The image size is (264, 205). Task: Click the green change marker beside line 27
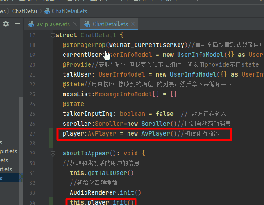(51, 134)
